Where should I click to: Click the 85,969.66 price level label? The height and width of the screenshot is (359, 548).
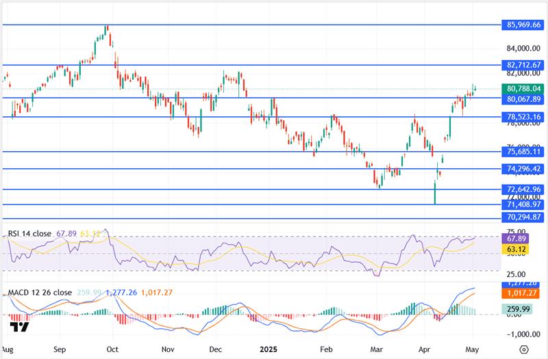[x=524, y=25]
